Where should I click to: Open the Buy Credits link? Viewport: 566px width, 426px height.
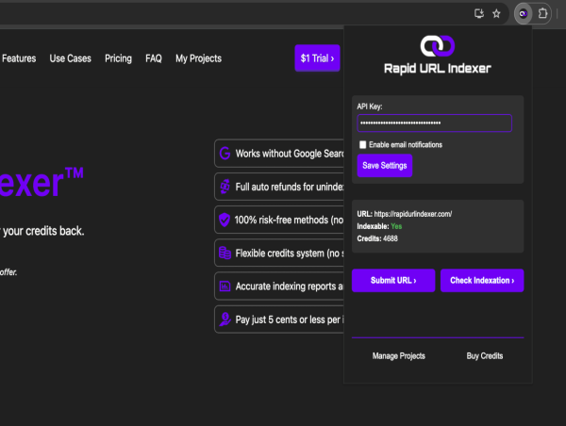tap(485, 356)
